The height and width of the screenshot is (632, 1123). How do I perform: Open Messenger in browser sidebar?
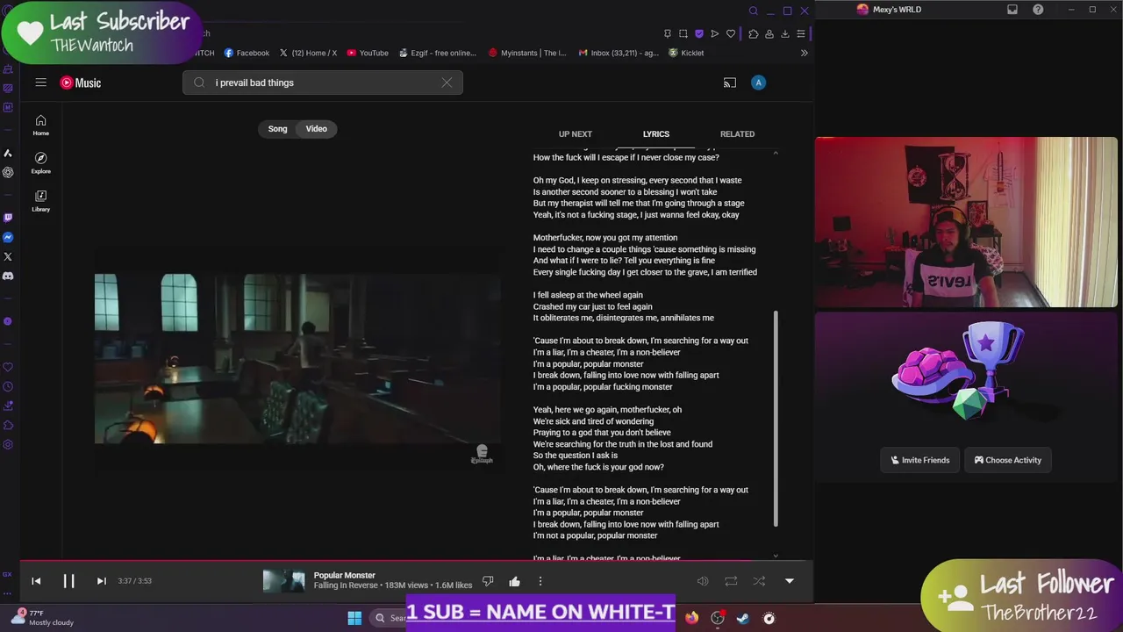point(8,237)
